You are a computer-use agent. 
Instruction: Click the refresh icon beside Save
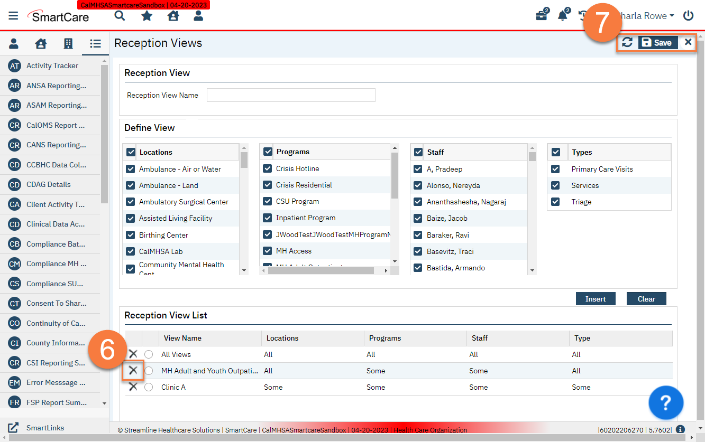point(627,43)
